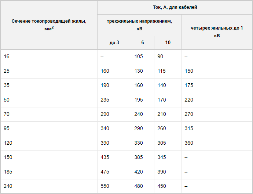Click the value 105 in row 16

click(139, 56)
